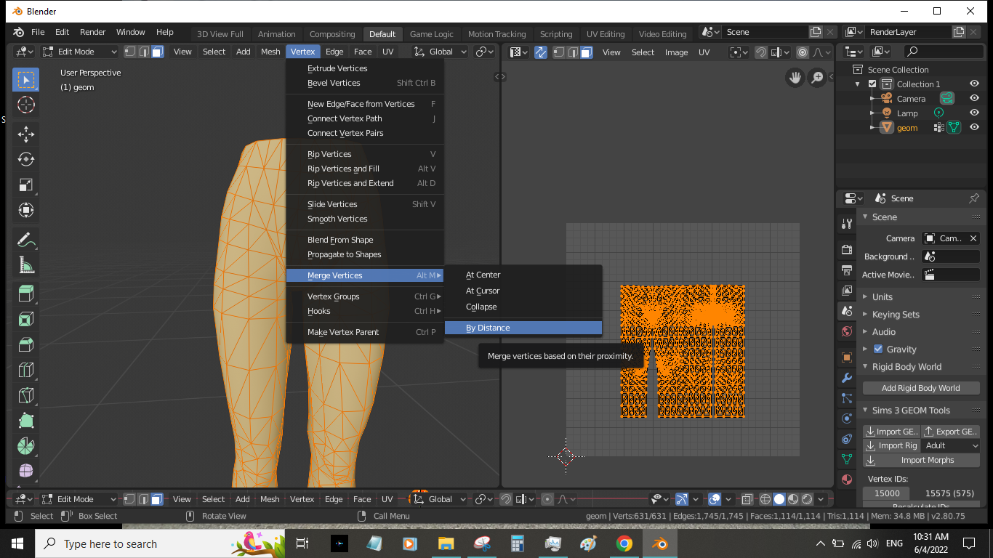Viewport: 993px width, 558px height.
Task: Select the Move tool
Action: tap(25, 134)
